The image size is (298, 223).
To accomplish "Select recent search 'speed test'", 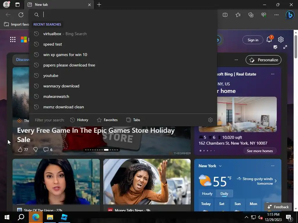I will point(123,44).
